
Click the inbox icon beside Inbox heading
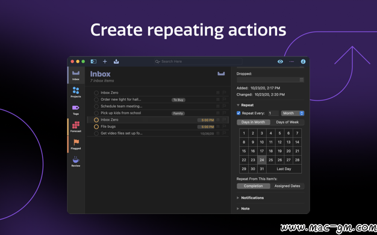221,74
